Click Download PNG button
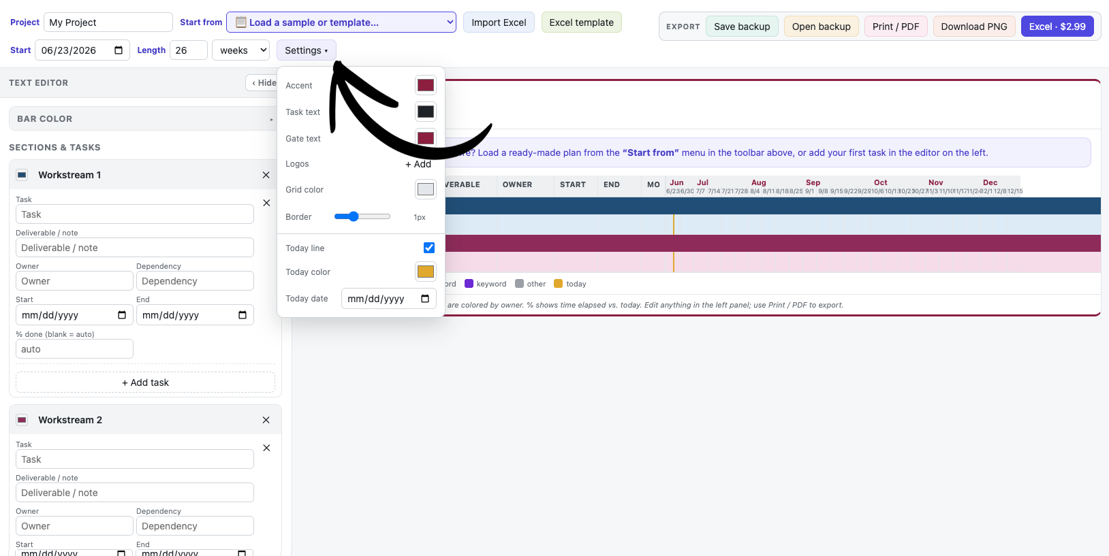The image size is (1109, 556). [x=974, y=27]
